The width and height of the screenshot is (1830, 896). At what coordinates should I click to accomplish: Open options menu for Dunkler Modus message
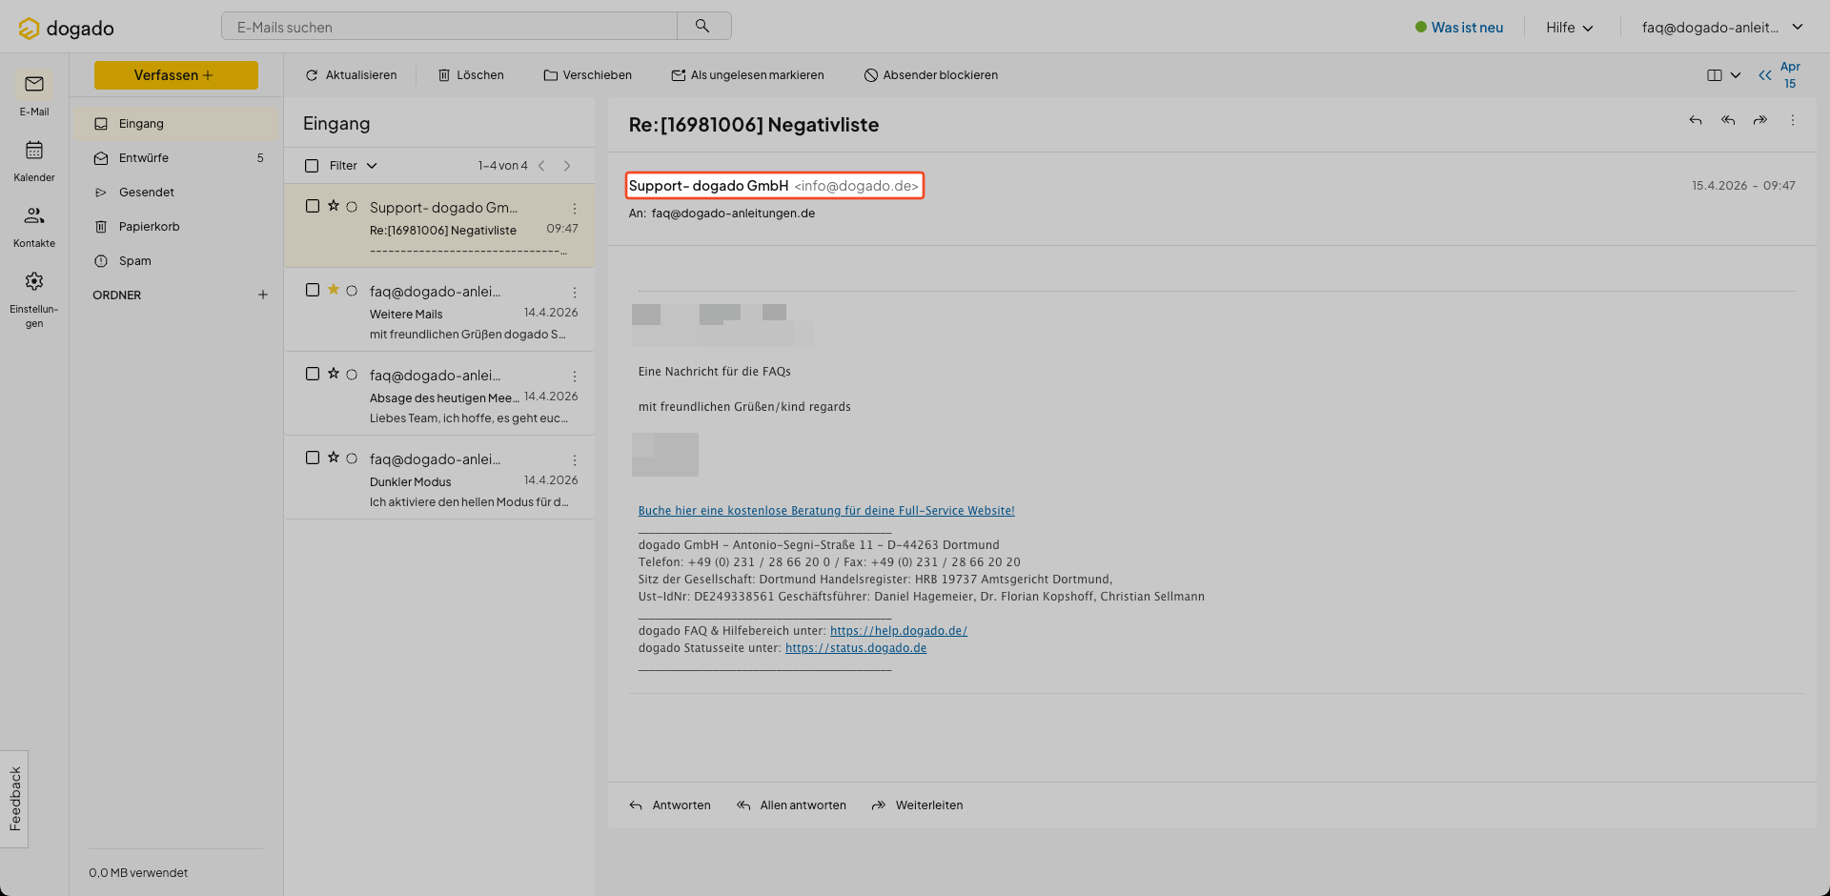(575, 459)
